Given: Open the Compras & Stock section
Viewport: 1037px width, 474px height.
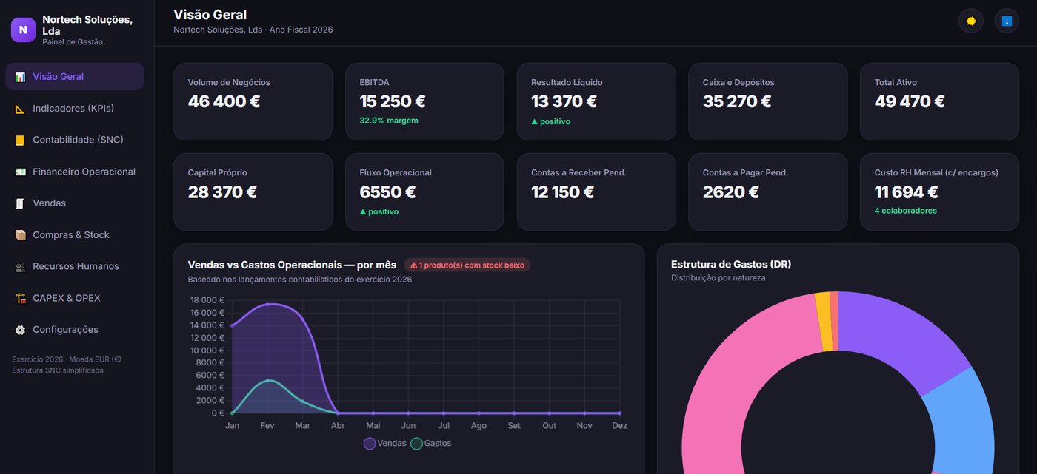Looking at the screenshot, I should click(75, 235).
